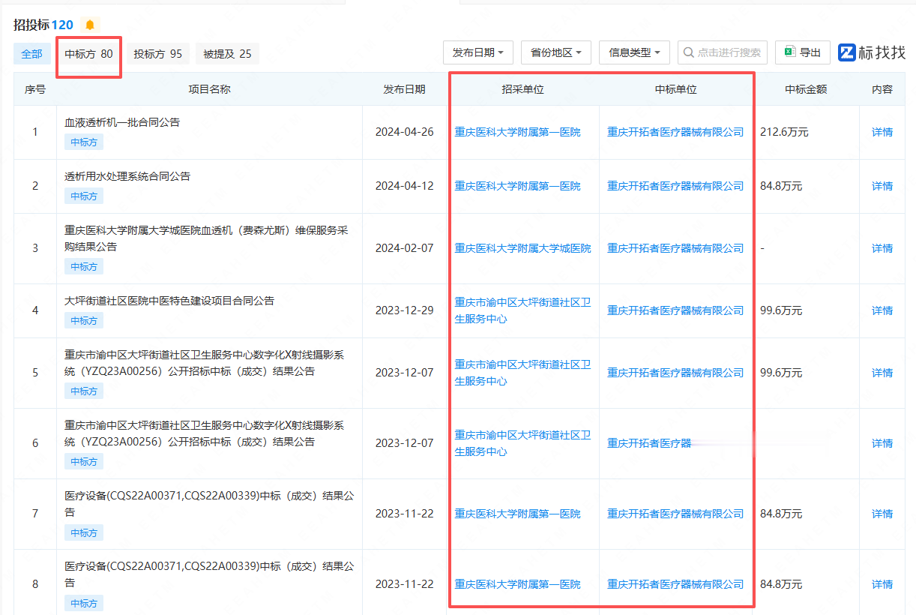
Task: Click the 中标方 tag in row 4
Action: [x=84, y=321]
